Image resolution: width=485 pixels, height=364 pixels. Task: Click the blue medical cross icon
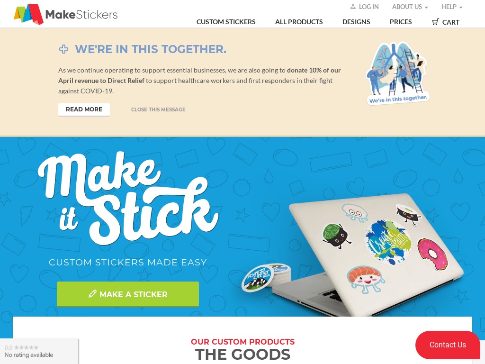point(64,49)
